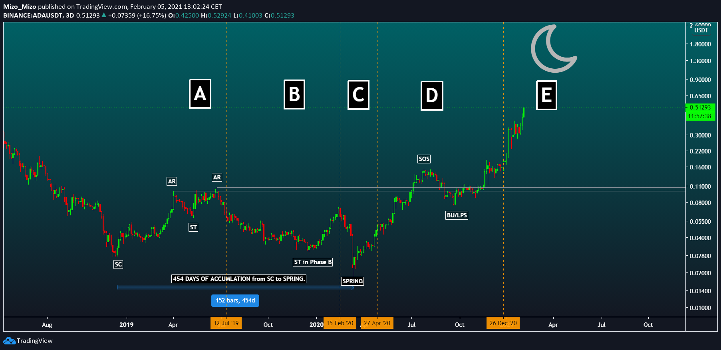721x350 pixels.
Task: Click the 0.01000 price axis value
Action: [x=700, y=308]
